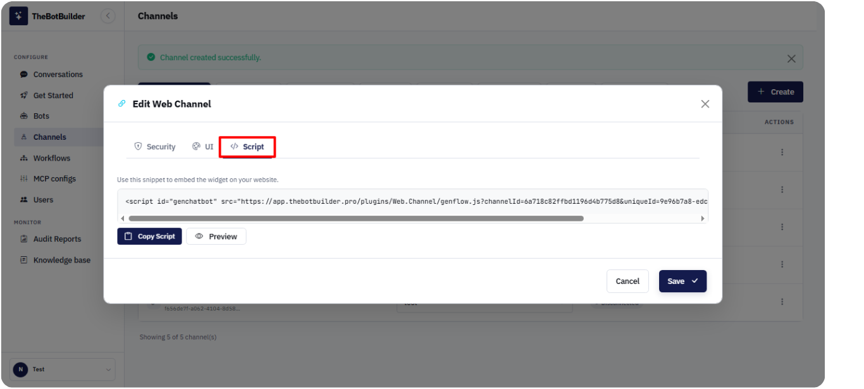Open Audit Reports in the sidebar
The height and width of the screenshot is (389, 864).
click(x=58, y=239)
